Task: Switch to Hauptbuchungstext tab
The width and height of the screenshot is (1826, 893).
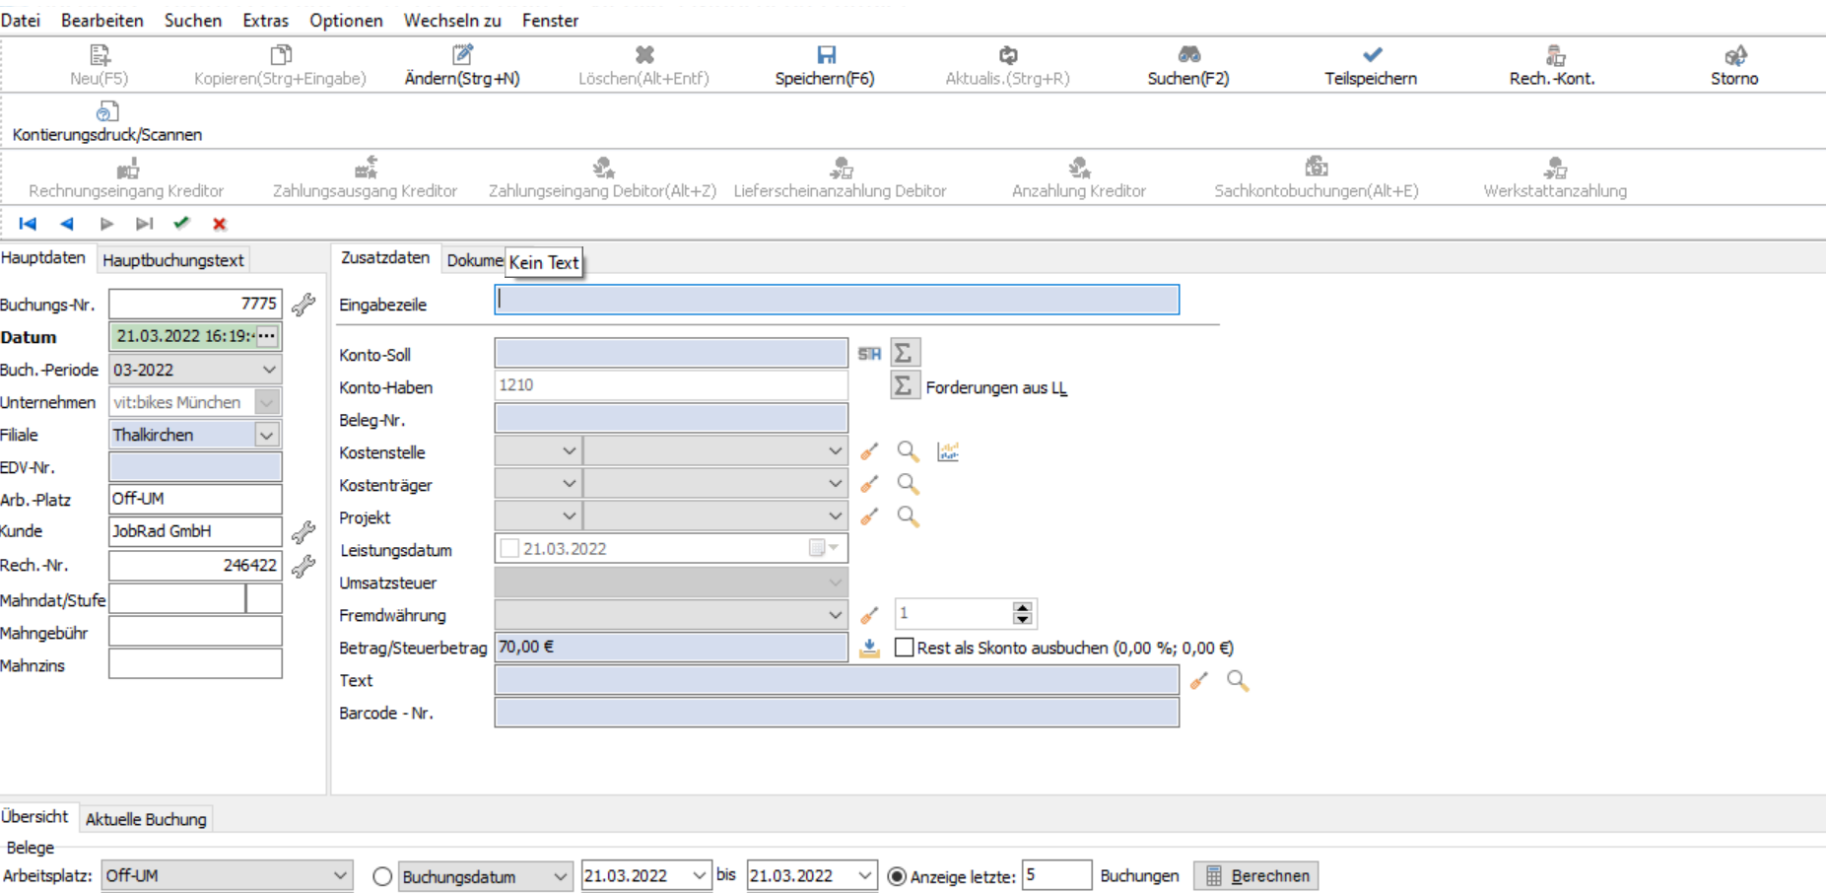Action: [173, 260]
